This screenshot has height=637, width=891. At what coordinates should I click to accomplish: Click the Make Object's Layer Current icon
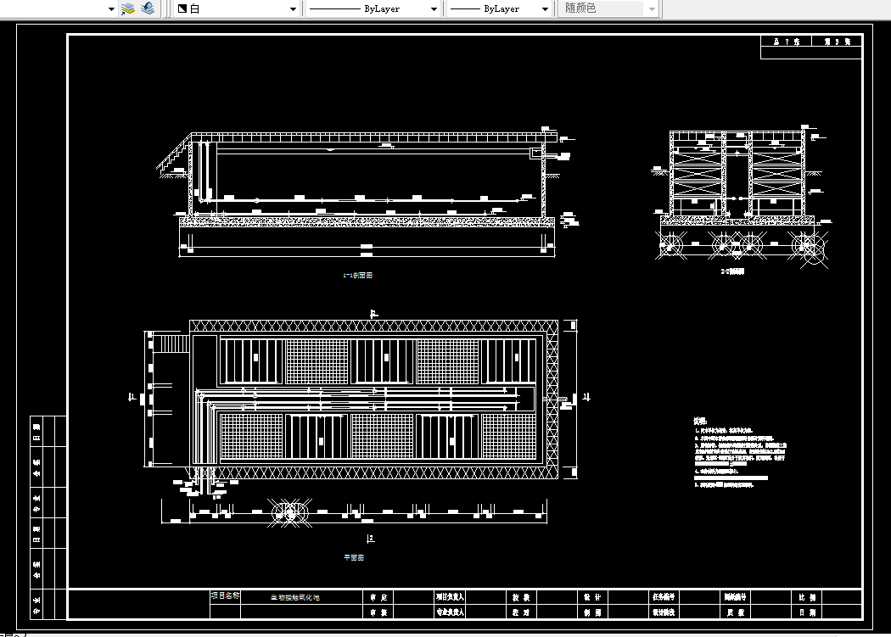pos(128,8)
